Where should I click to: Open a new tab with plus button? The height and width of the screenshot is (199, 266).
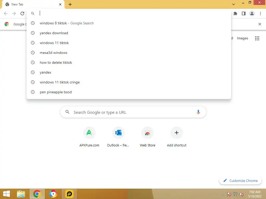(x=70, y=4)
